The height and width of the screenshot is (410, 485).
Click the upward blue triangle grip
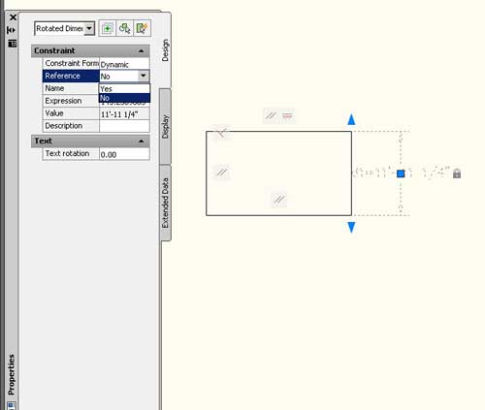click(351, 119)
